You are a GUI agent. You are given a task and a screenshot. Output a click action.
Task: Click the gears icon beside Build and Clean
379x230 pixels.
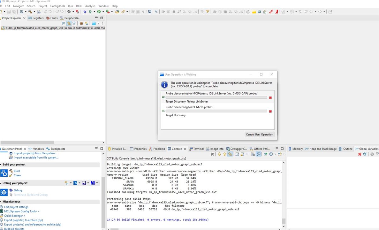(x=4, y=173)
